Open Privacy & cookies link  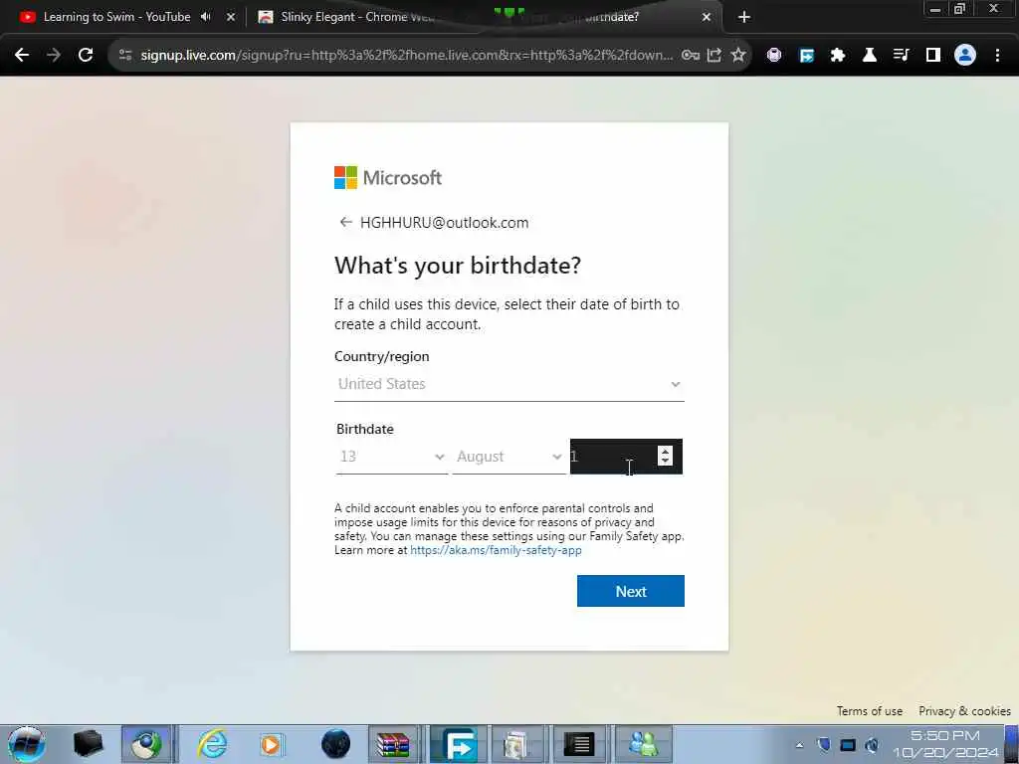[964, 710]
